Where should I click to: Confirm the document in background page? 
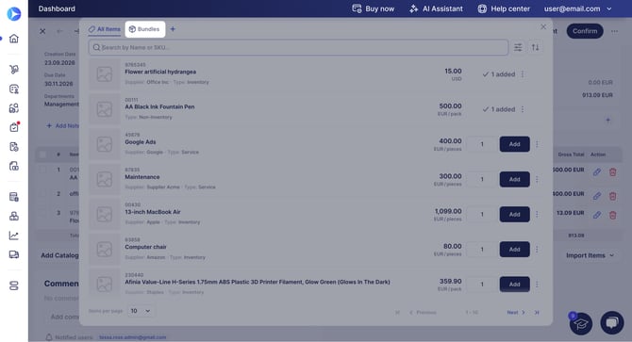(585, 31)
